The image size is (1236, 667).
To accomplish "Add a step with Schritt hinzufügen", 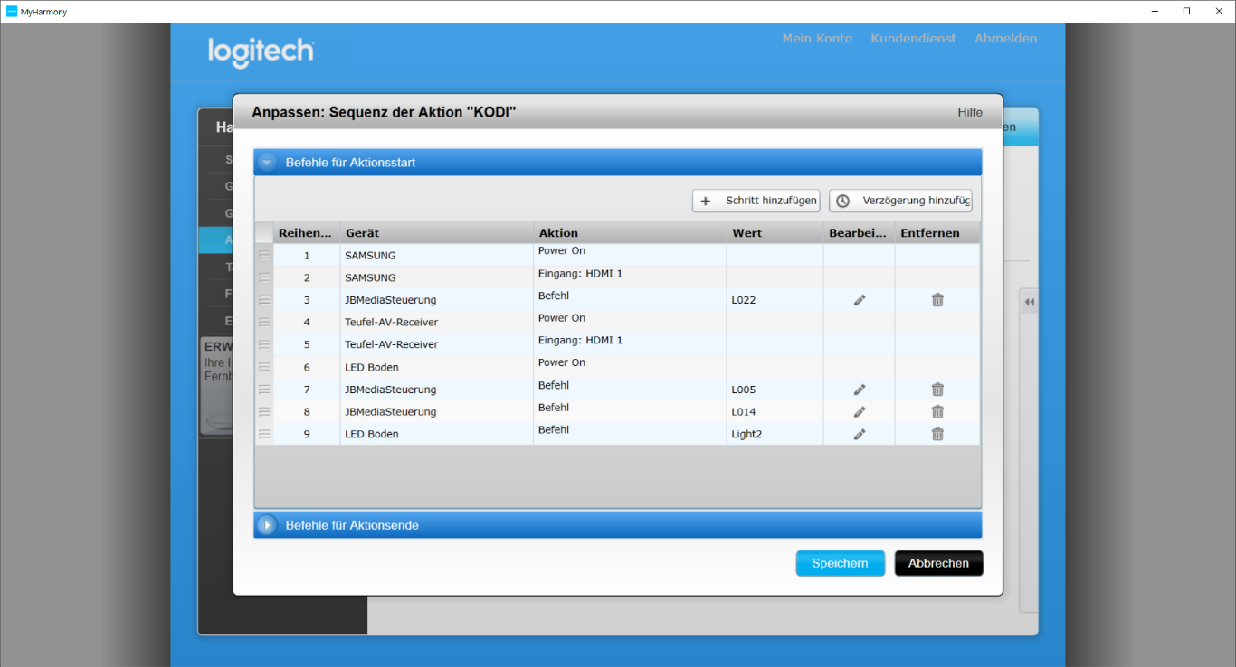I will click(x=756, y=201).
